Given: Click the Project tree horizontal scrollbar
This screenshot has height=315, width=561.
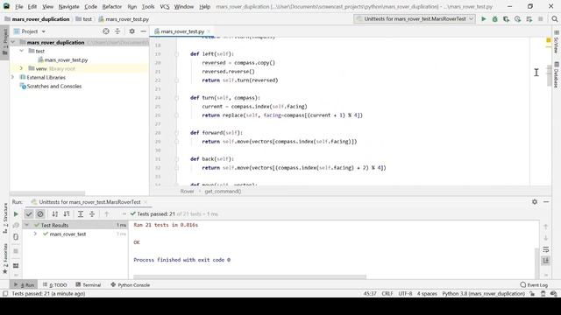Looking at the screenshot, I should click(46, 193).
